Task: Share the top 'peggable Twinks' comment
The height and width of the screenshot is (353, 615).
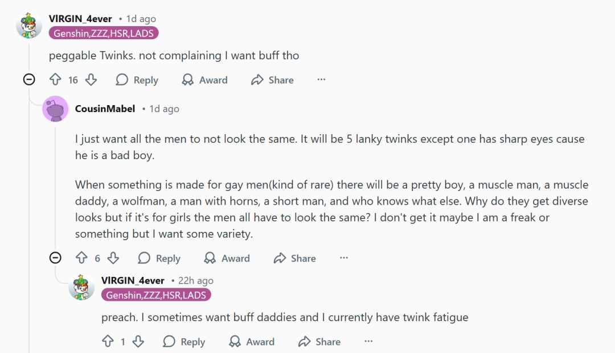Action: 272,80
